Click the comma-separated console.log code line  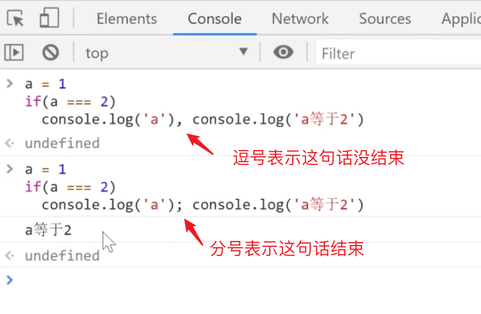click(203, 119)
